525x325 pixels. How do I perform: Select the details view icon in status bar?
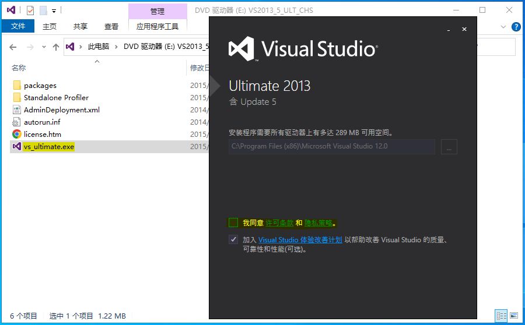click(x=501, y=316)
